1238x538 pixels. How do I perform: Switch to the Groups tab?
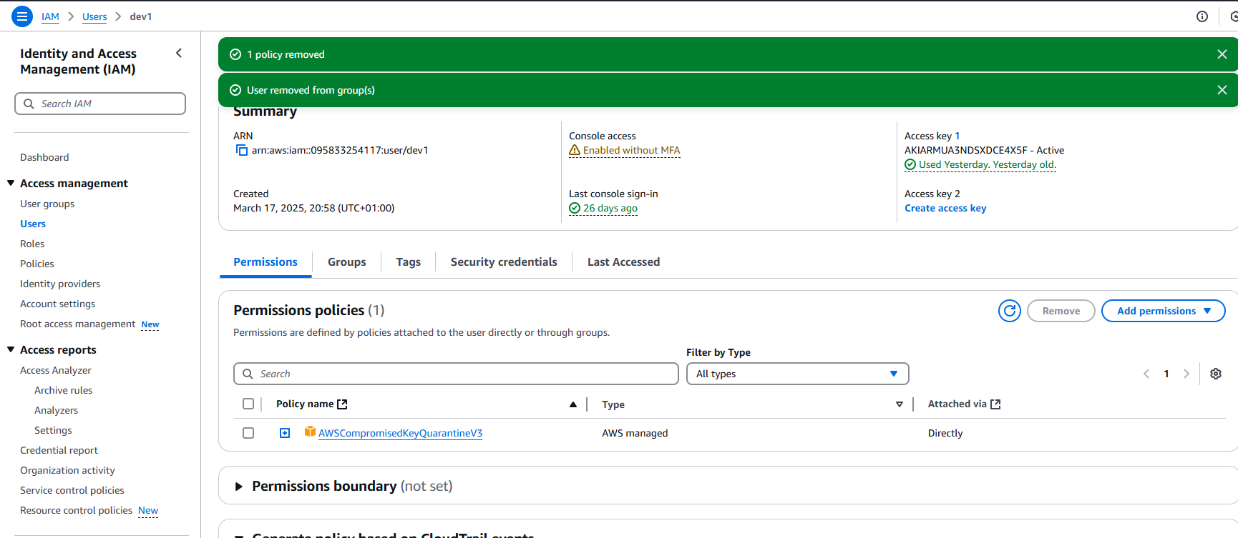347,262
